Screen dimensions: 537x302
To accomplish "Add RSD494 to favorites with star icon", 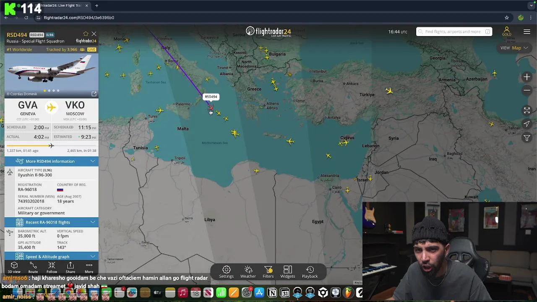I will [x=86, y=34].
